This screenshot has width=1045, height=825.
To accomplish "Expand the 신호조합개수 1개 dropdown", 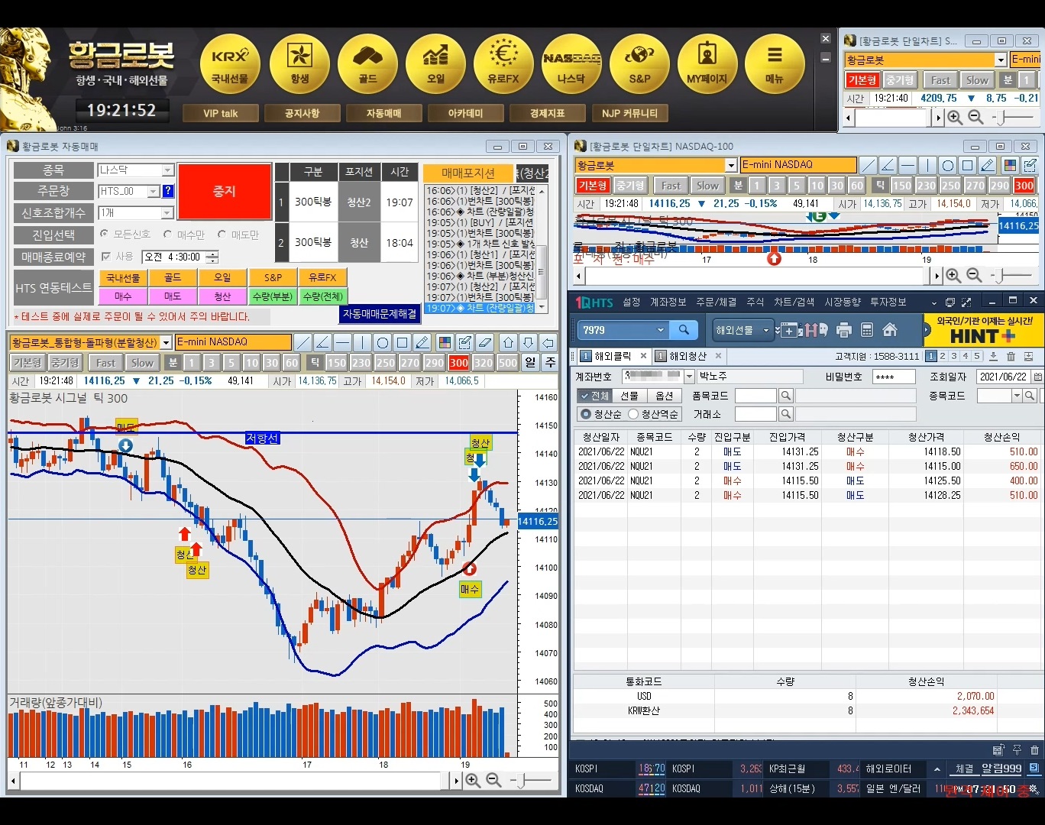I will tap(168, 212).
